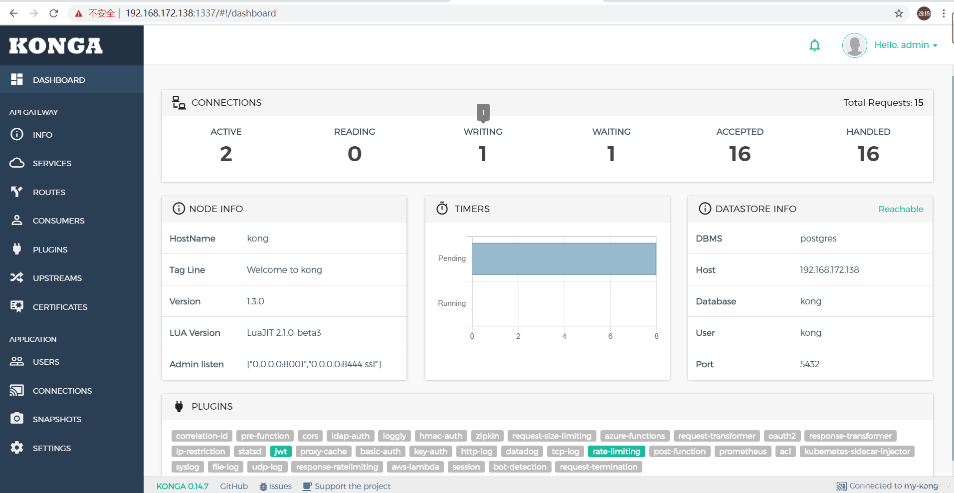Click the jwt plugin tag

(x=281, y=451)
